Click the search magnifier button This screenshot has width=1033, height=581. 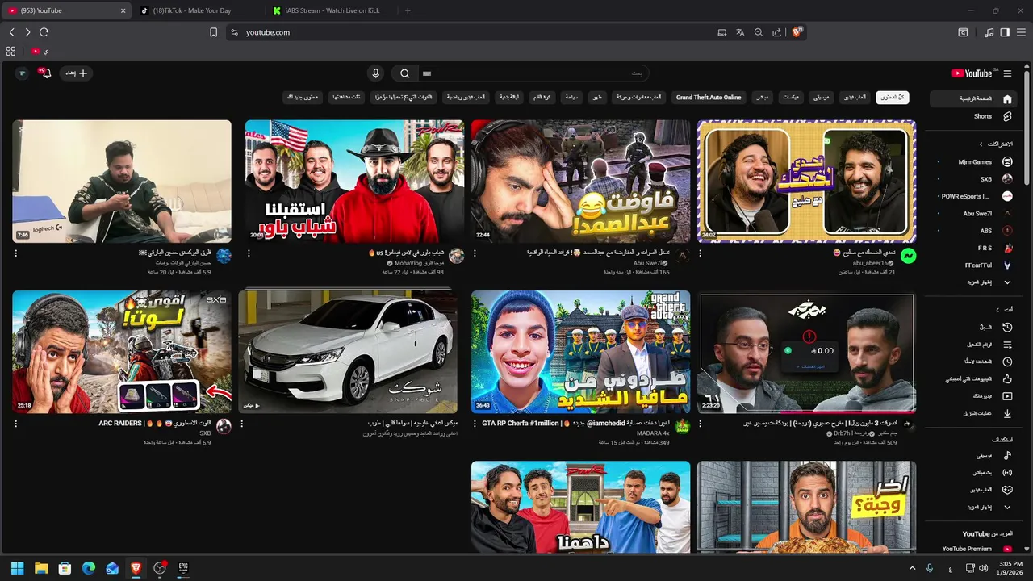pos(405,73)
